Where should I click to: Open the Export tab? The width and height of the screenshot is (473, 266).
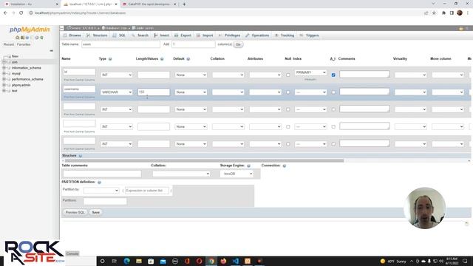(x=183, y=35)
